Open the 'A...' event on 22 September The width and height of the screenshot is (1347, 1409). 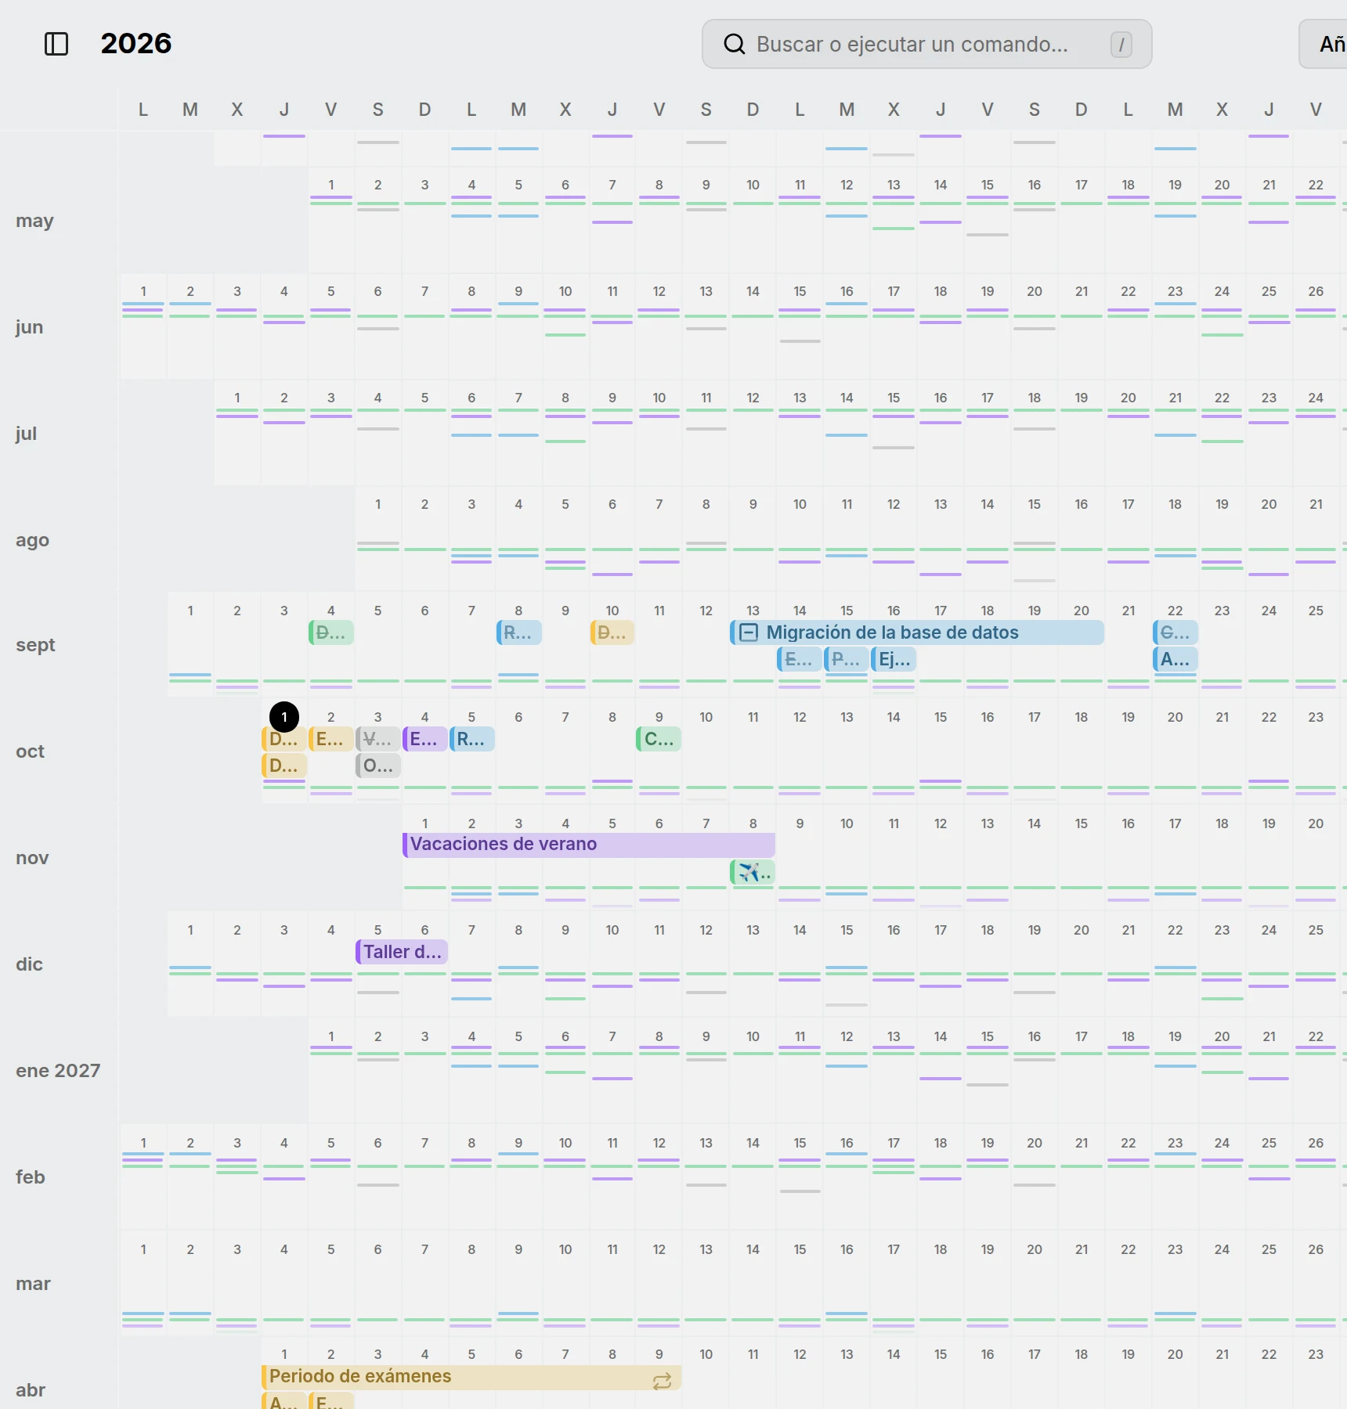[1175, 659]
